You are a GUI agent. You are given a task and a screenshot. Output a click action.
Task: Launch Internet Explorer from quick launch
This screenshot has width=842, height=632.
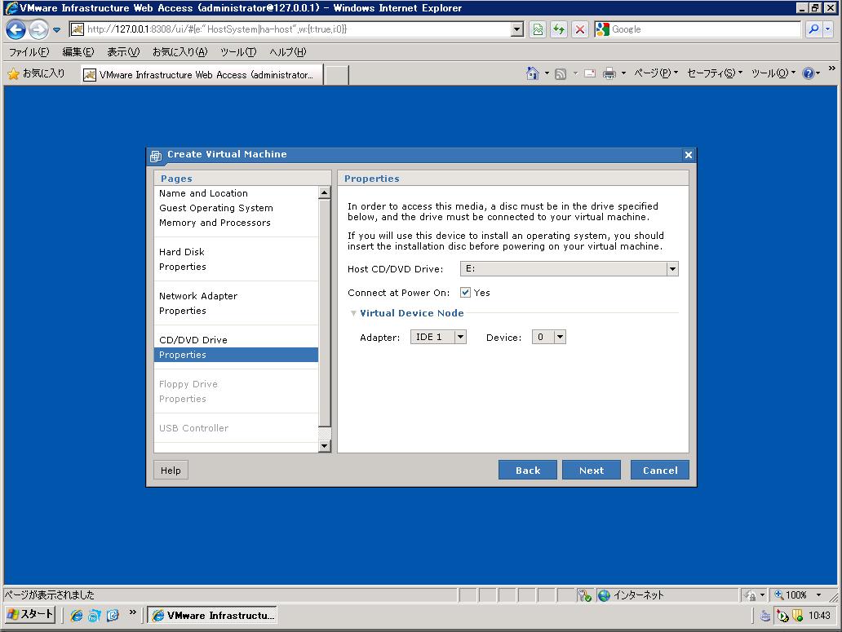pos(76,616)
